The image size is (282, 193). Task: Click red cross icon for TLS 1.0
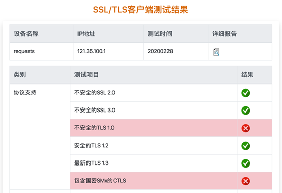(x=246, y=128)
